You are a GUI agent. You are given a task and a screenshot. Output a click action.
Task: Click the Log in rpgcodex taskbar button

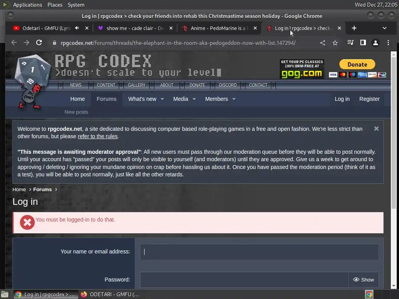click(46, 294)
